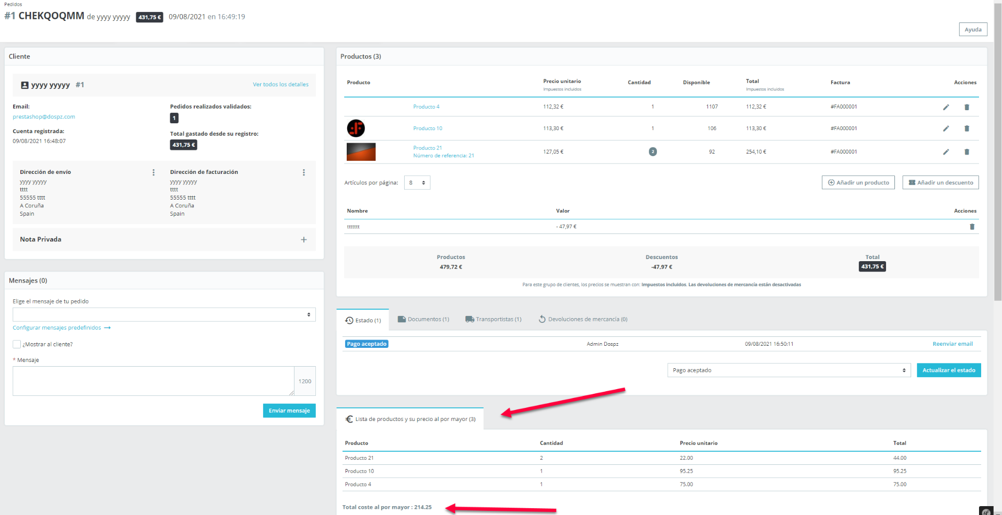
Task: Open the predefined order message dropdown
Action: 164,314
